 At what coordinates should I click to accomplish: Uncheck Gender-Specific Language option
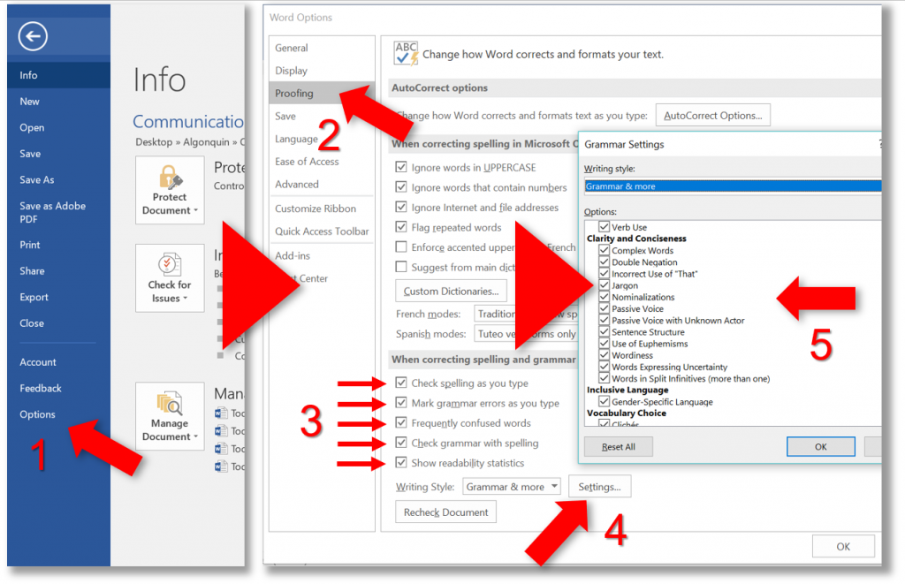605,401
